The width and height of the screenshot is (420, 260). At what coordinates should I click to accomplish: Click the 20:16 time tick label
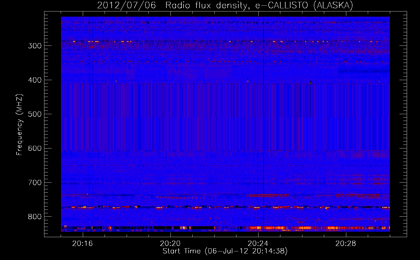click(83, 244)
